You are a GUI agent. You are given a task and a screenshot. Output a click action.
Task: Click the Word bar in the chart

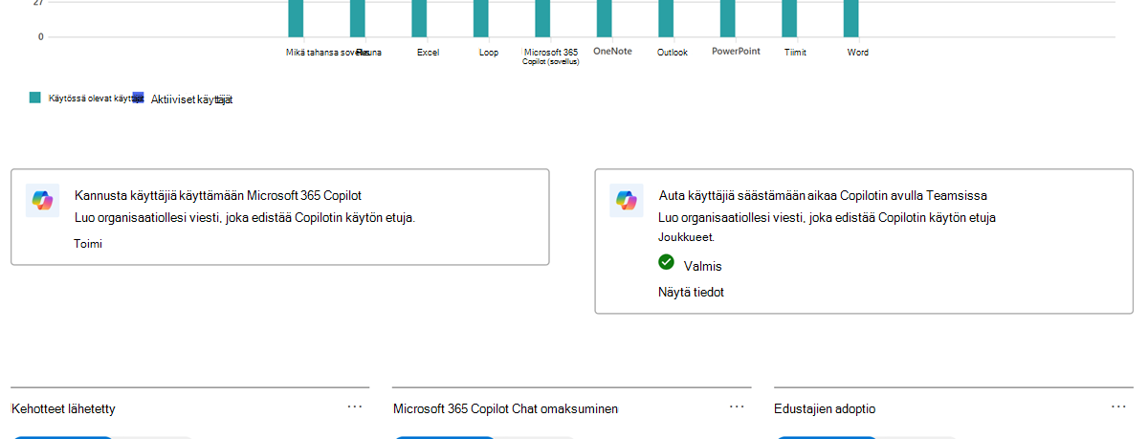click(x=850, y=18)
